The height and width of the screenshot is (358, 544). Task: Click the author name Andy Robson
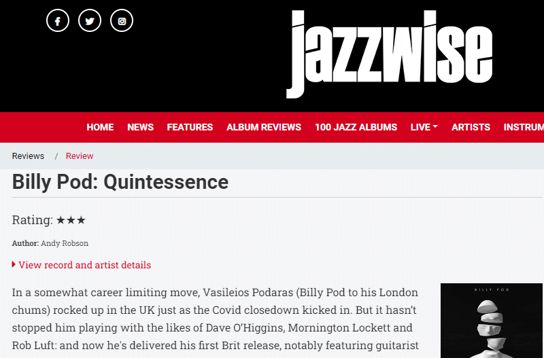click(65, 243)
